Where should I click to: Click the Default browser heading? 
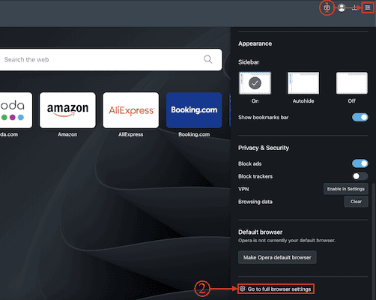[x=260, y=232]
